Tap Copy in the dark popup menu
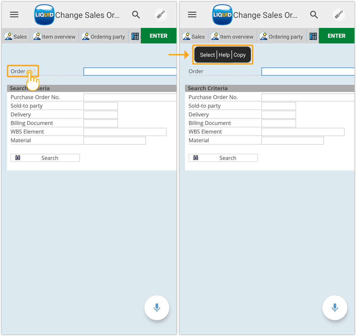The image size is (356, 336). (239, 55)
